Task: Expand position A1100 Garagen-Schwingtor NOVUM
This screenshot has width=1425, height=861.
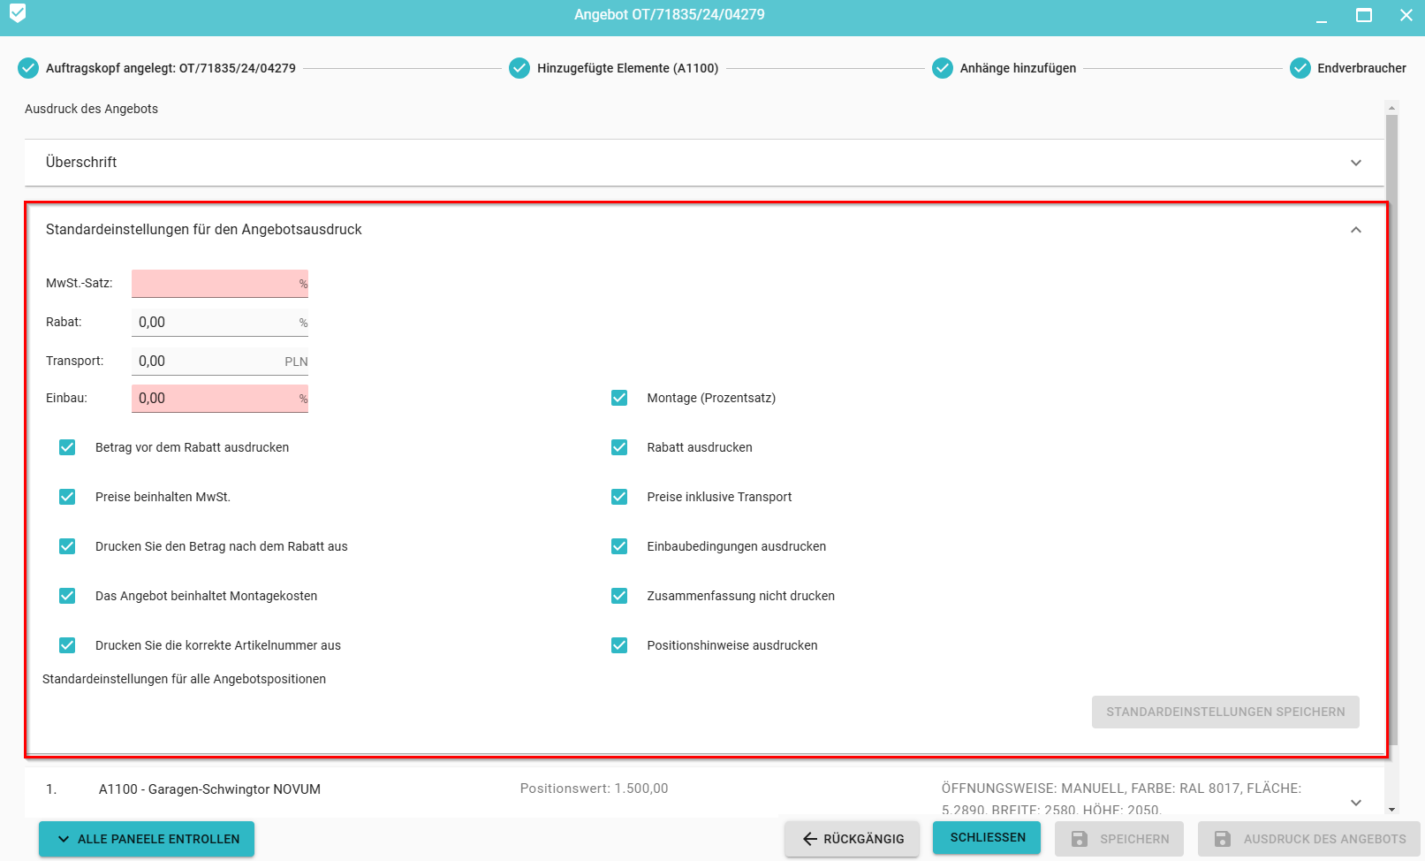Action: tap(1355, 802)
